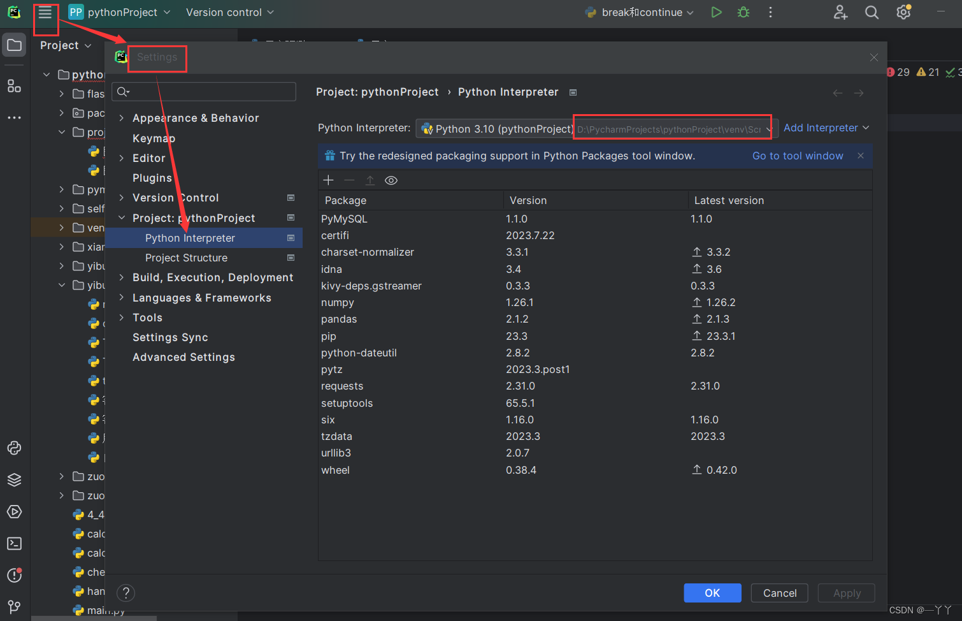Click the Cancel button

[780, 593]
